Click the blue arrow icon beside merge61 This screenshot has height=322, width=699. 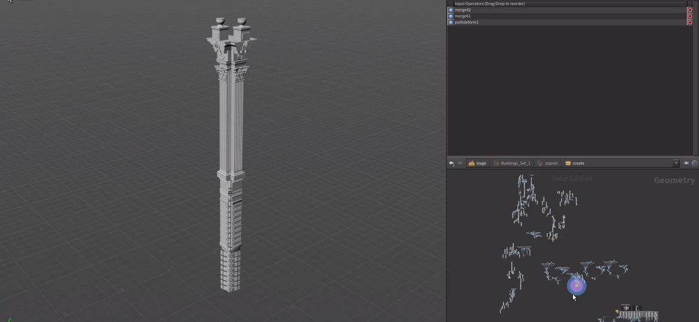click(450, 16)
